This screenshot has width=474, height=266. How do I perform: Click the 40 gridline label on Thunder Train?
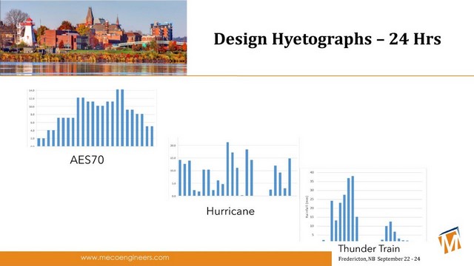click(313, 172)
